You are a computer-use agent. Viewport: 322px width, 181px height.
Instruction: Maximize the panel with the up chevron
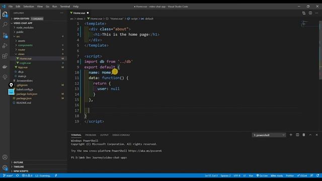(310, 135)
